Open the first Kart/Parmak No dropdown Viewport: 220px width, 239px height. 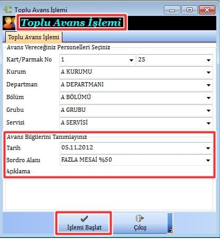pyautogui.click(x=131, y=60)
